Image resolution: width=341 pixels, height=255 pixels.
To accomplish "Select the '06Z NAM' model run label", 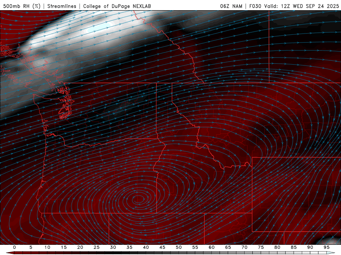I will pos(231,6).
